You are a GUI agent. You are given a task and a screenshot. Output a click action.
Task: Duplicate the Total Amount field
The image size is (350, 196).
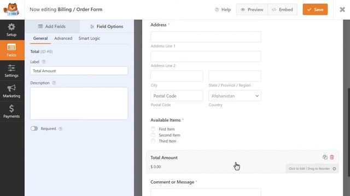coord(325,157)
